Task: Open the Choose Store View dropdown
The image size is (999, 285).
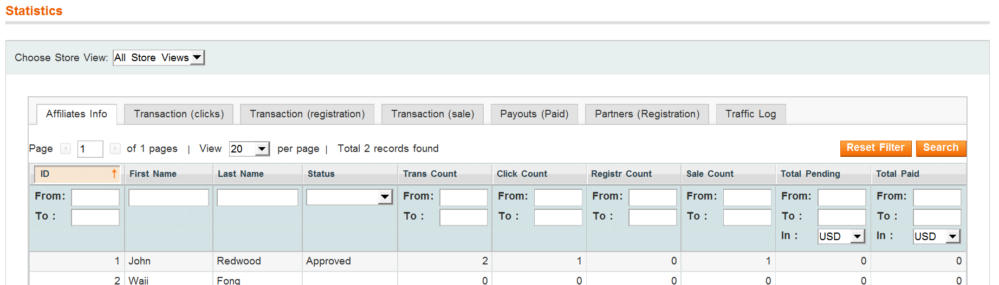Action: [x=158, y=58]
